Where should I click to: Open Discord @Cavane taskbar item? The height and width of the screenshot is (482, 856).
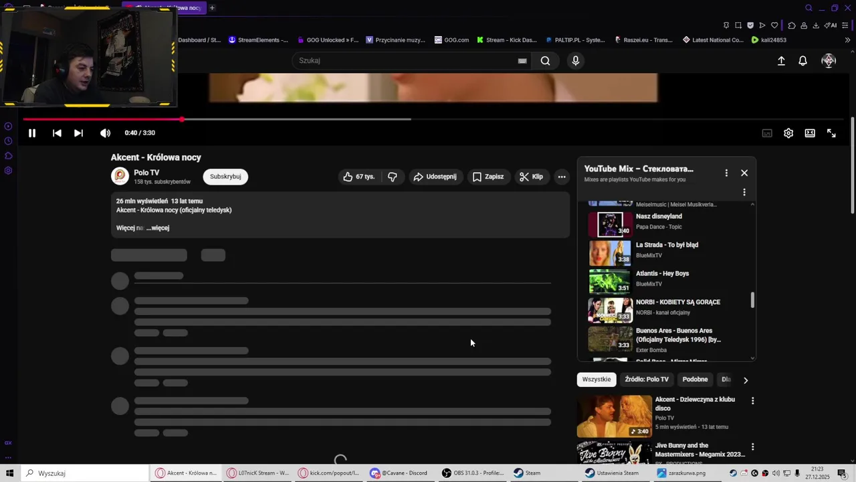(399, 473)
